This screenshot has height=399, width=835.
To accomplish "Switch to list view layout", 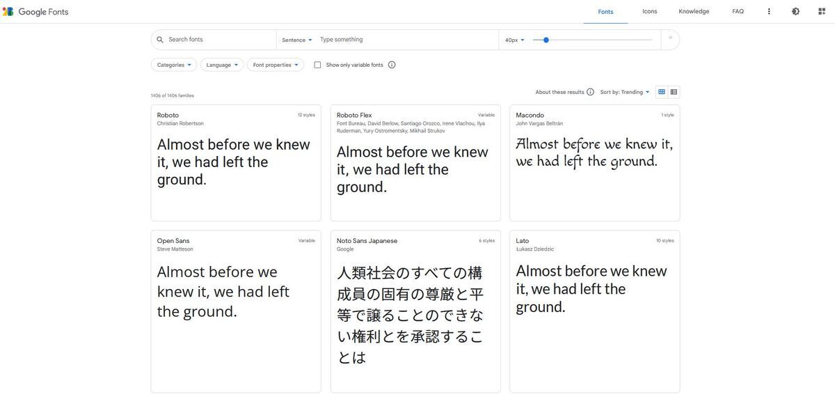I will pos(674,92).
